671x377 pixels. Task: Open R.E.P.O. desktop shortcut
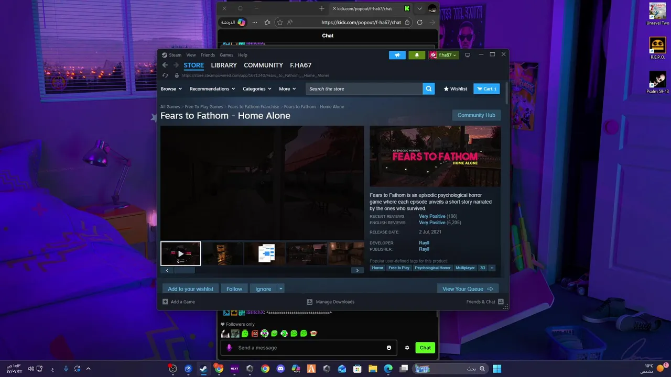click(657, 49)
